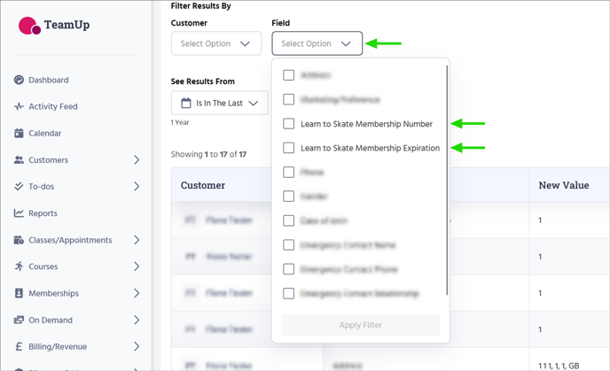Screen dimensions: 610x371
Task: Open the Customer Select Option dropdown
Action: [x=216, y=43]
